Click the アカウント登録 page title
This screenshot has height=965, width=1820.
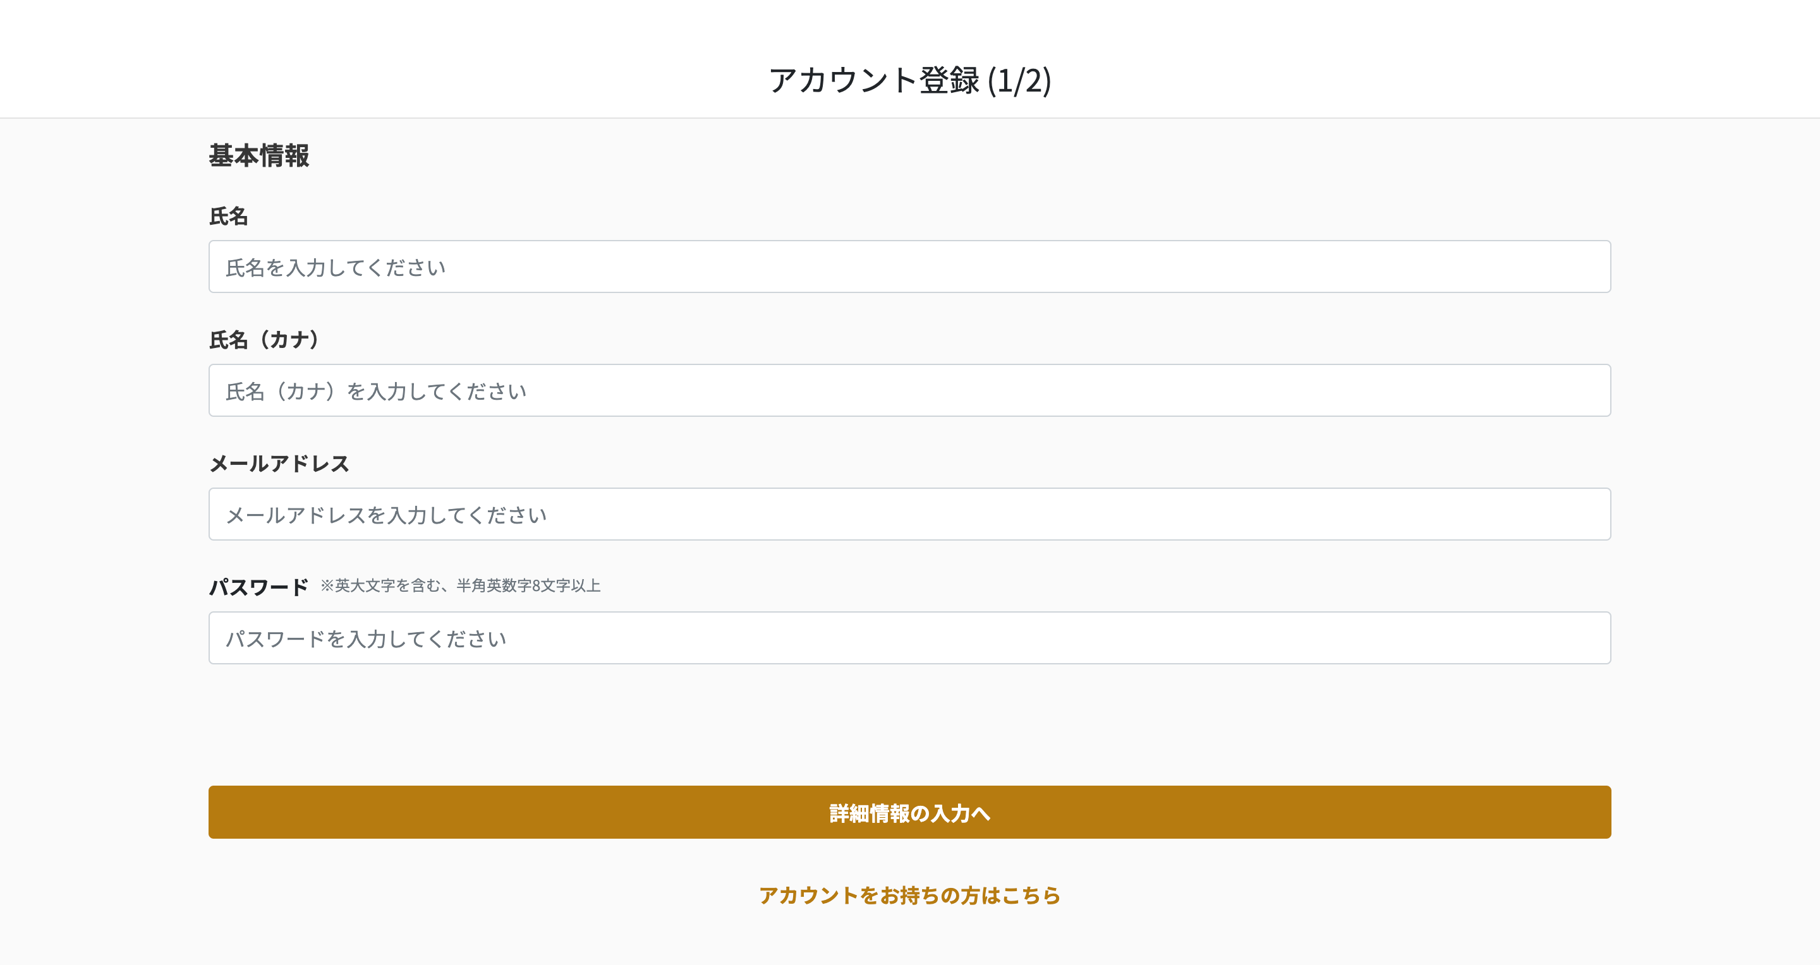(x=874, y=80)
